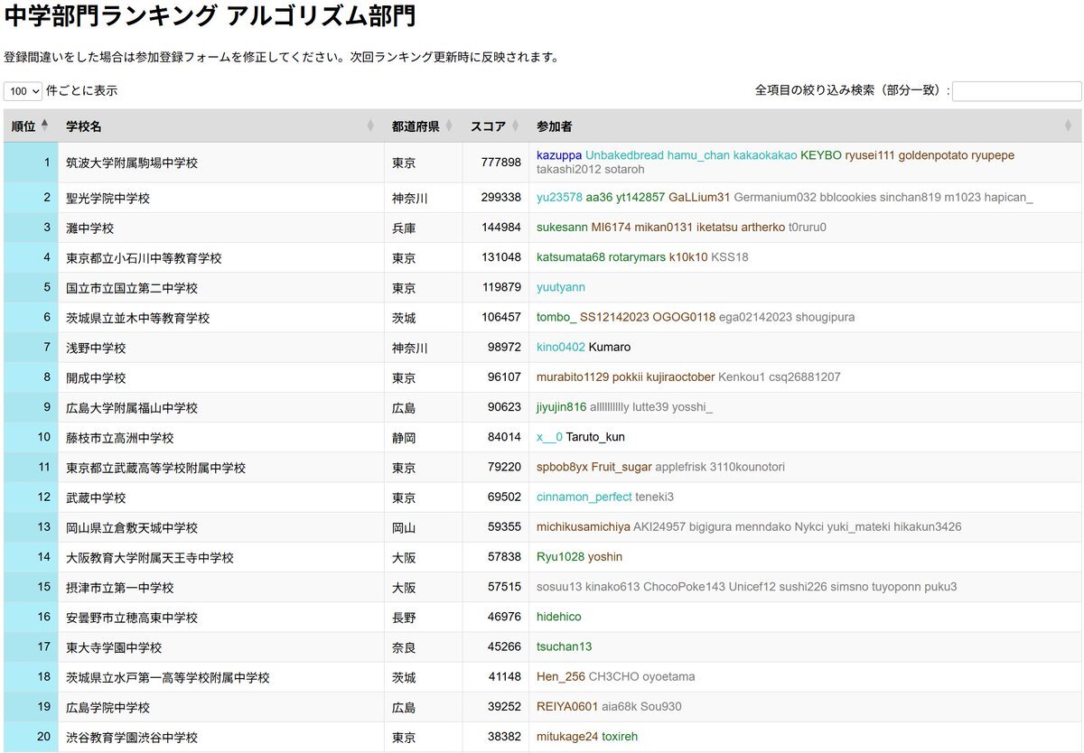This screenshot has height=753, width=1084.
Task: Open user Ryu1028 profile link
Action: [560, 556]
